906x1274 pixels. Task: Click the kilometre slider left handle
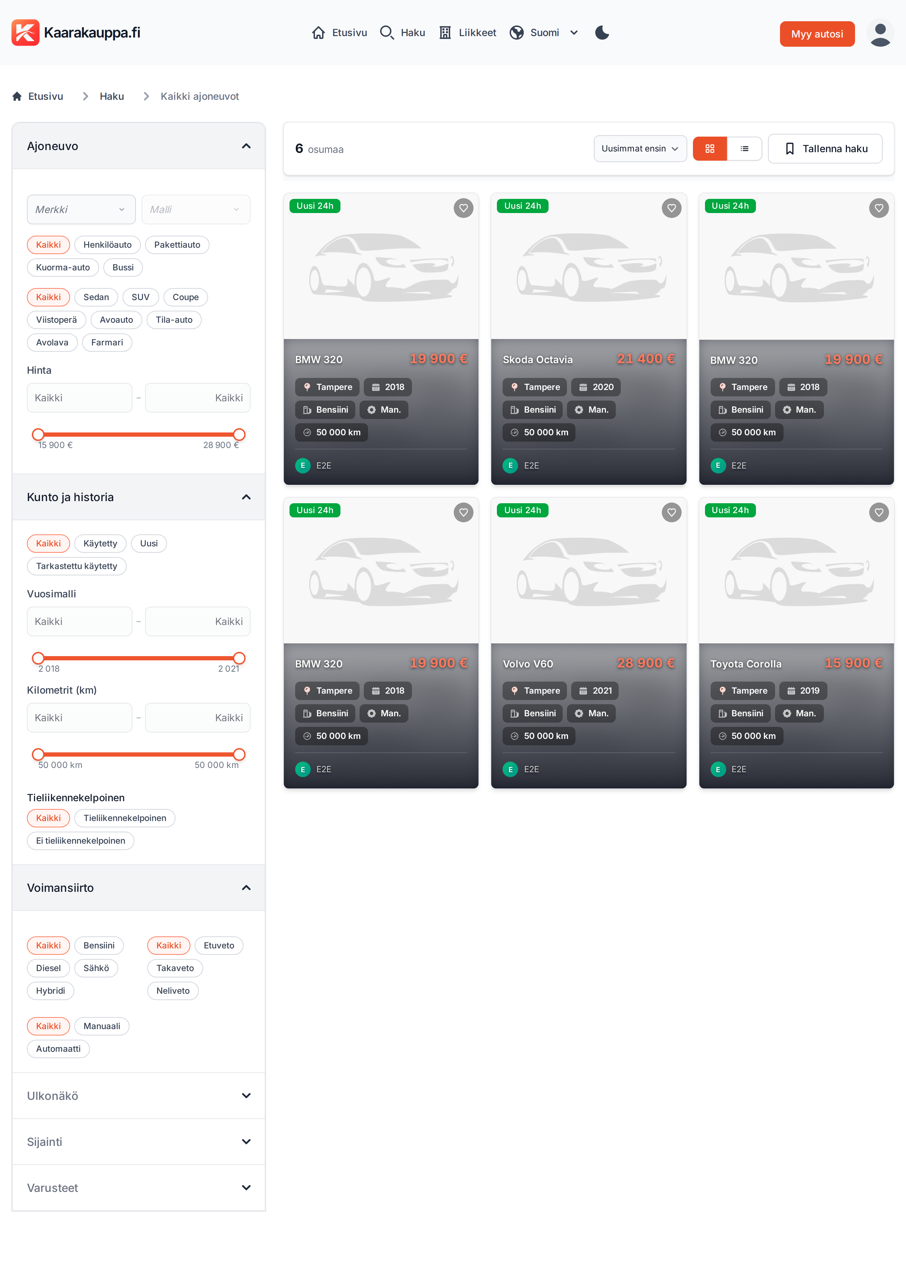pyautogui.click(x=38, y=755)
